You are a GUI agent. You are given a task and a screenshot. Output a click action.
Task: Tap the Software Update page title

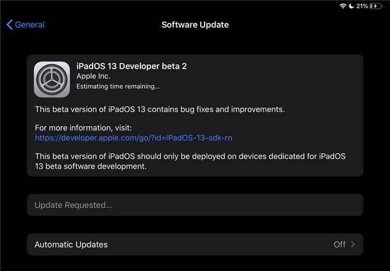coord(195,25)
